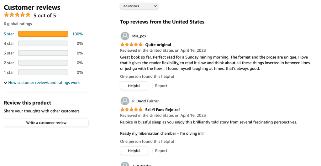Open the Top reviews sort dropdown

click(139, 6)
